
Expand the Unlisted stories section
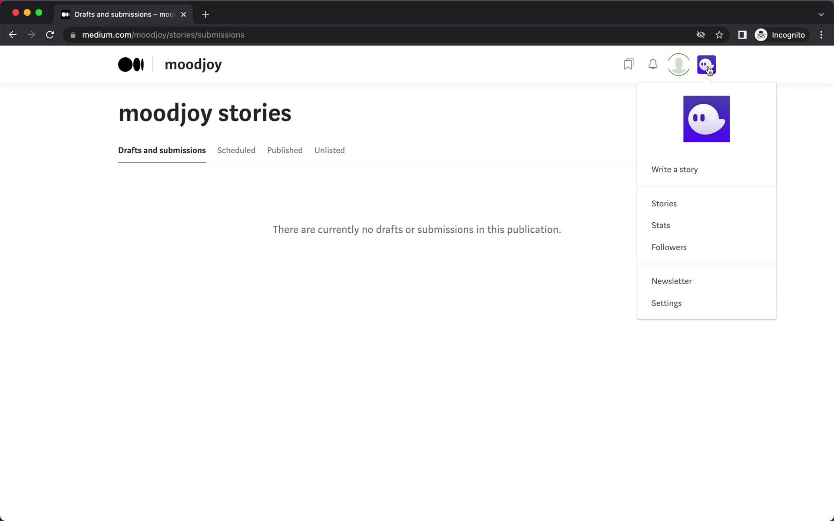pos(330,150)
